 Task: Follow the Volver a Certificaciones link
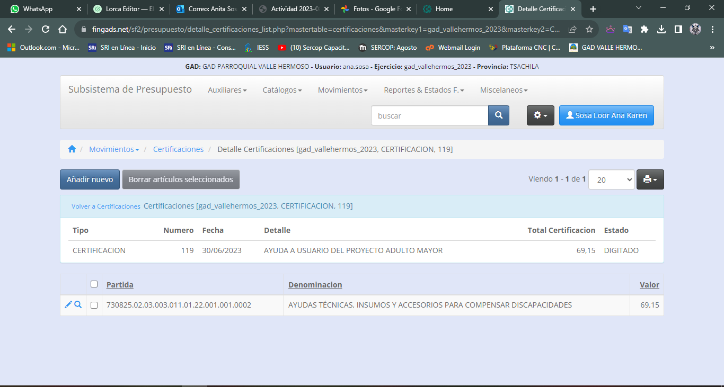[106, 206]
